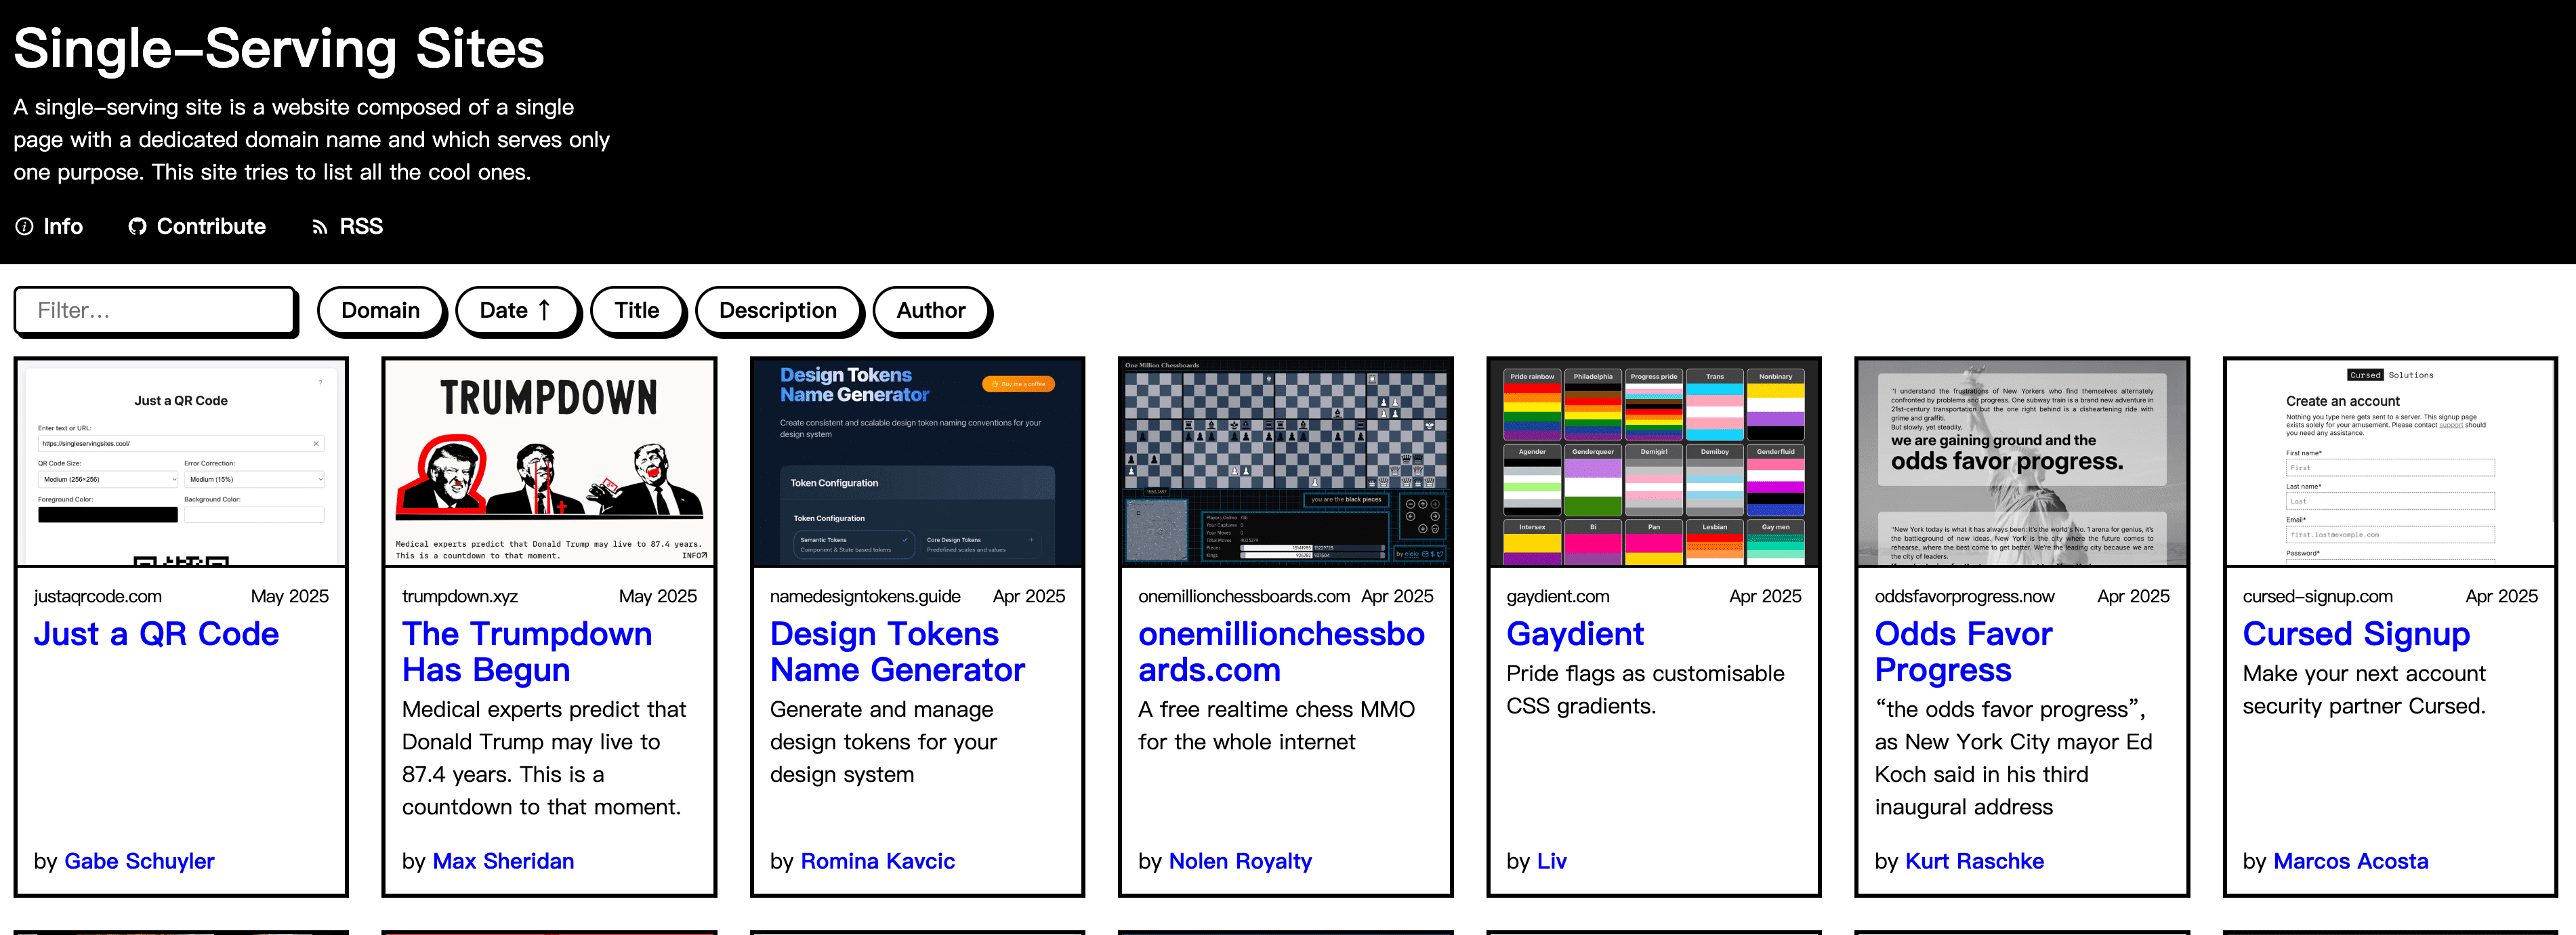Screen dimensions: 2576x935
Task: Click the Single-Serving Sites heading
Action: pos(279,48)
